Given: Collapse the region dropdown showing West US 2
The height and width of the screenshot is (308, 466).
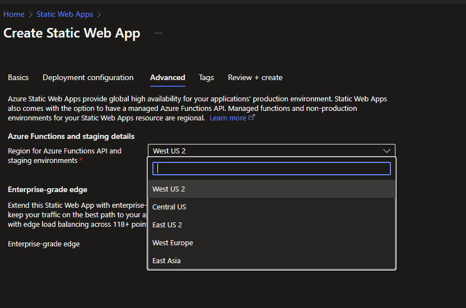Looking at the screenshot, I should pyautogui.click(x=271, y=151).
